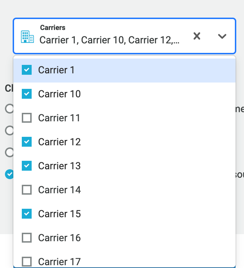Tick the Carrier 16 checkbox
This screenshot has width=244, height=268.
click(x=27, y=238)
